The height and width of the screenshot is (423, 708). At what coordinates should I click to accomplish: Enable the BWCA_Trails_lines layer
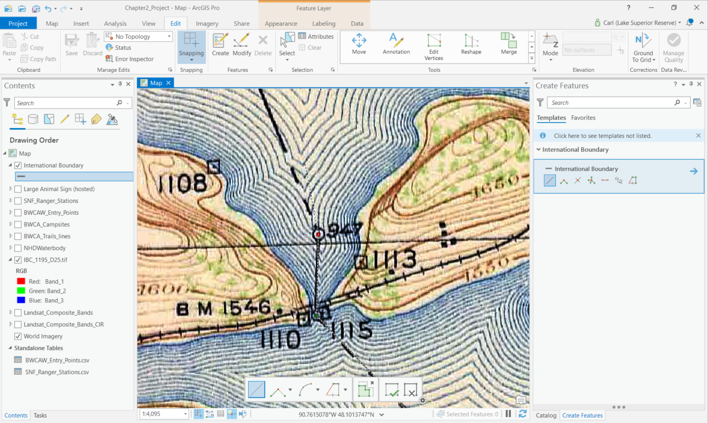[18, 236]
